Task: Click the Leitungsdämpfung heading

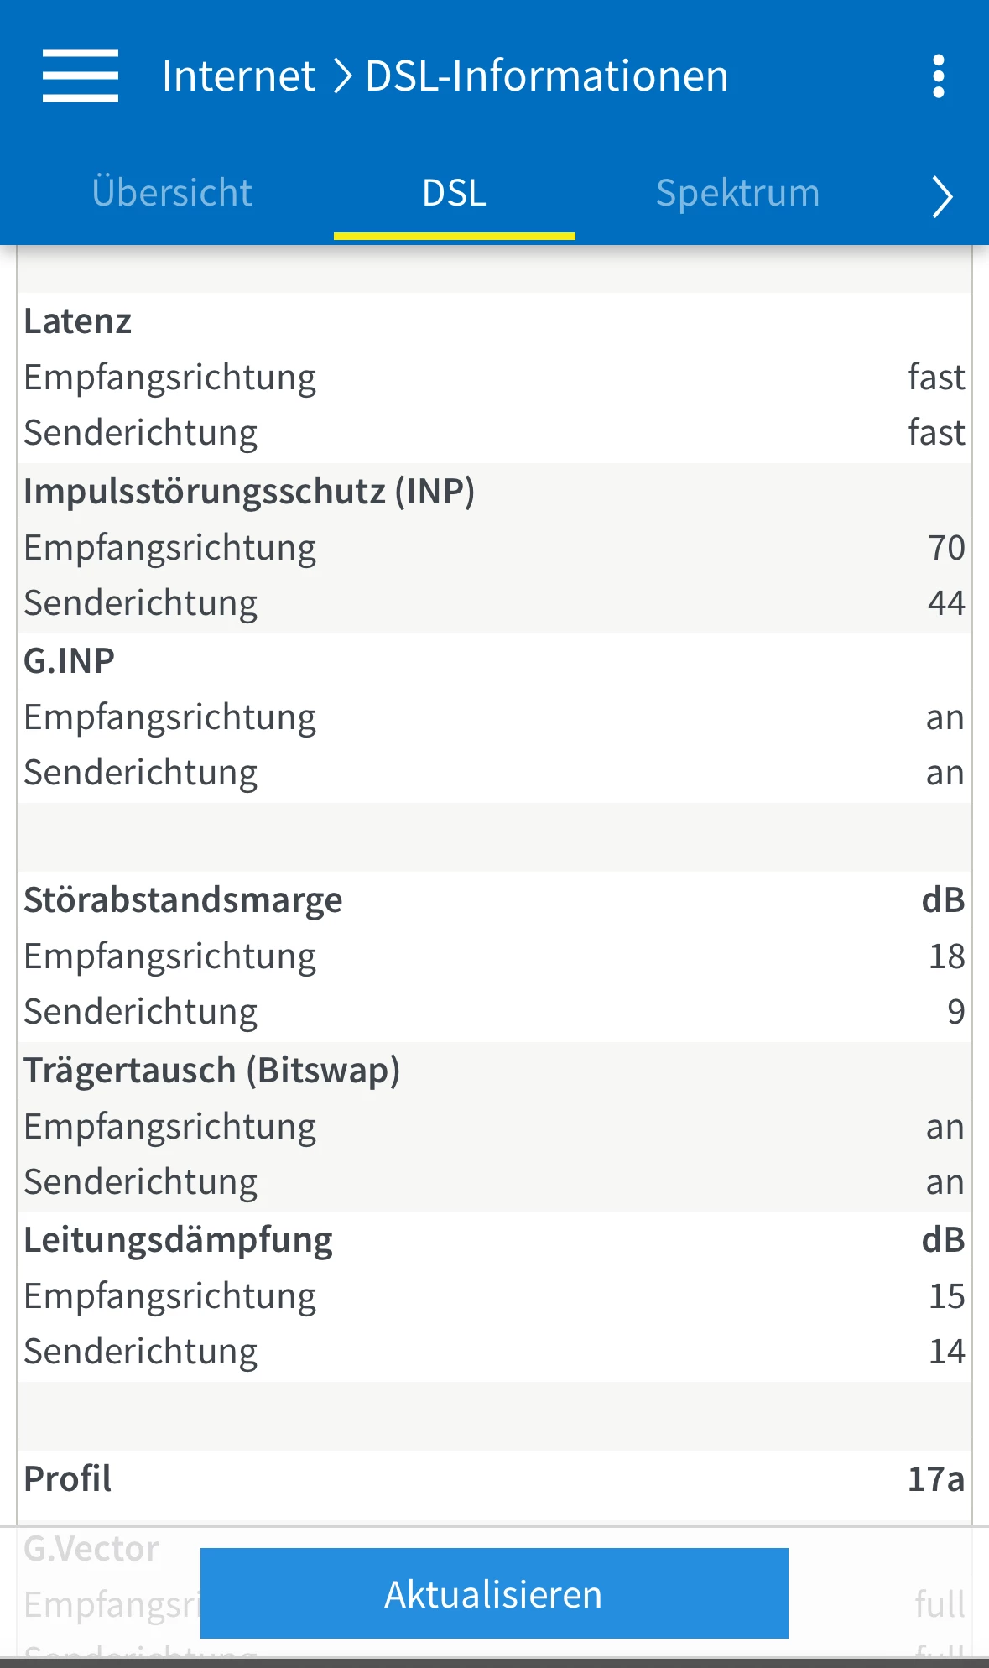Action: pyautogui.click(x=178, y=1240)
